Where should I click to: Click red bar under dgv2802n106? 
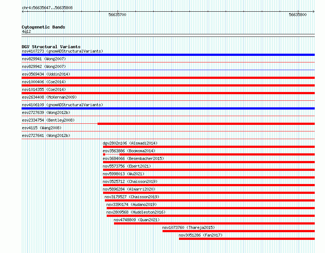(209, 147)
